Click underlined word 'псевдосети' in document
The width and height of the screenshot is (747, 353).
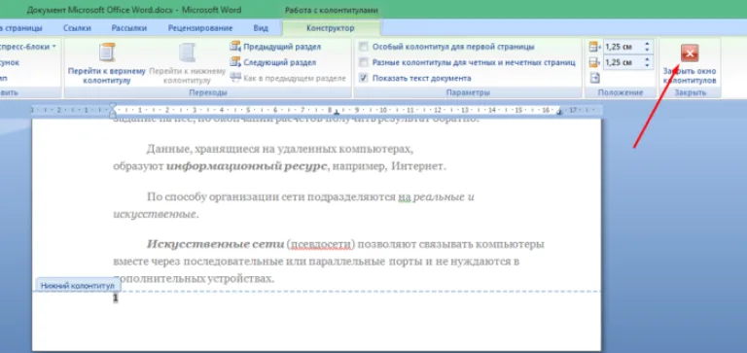[320, 245]
